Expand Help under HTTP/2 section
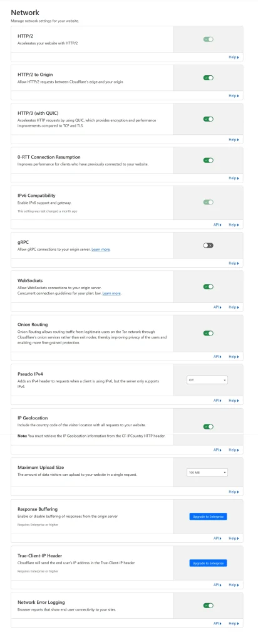 [x=234, y=57]
